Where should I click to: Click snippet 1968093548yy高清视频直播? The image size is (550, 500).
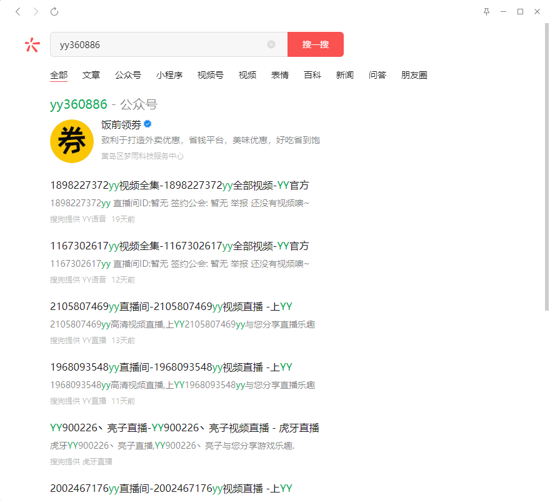pyautogui.click(x=182, y=385)
